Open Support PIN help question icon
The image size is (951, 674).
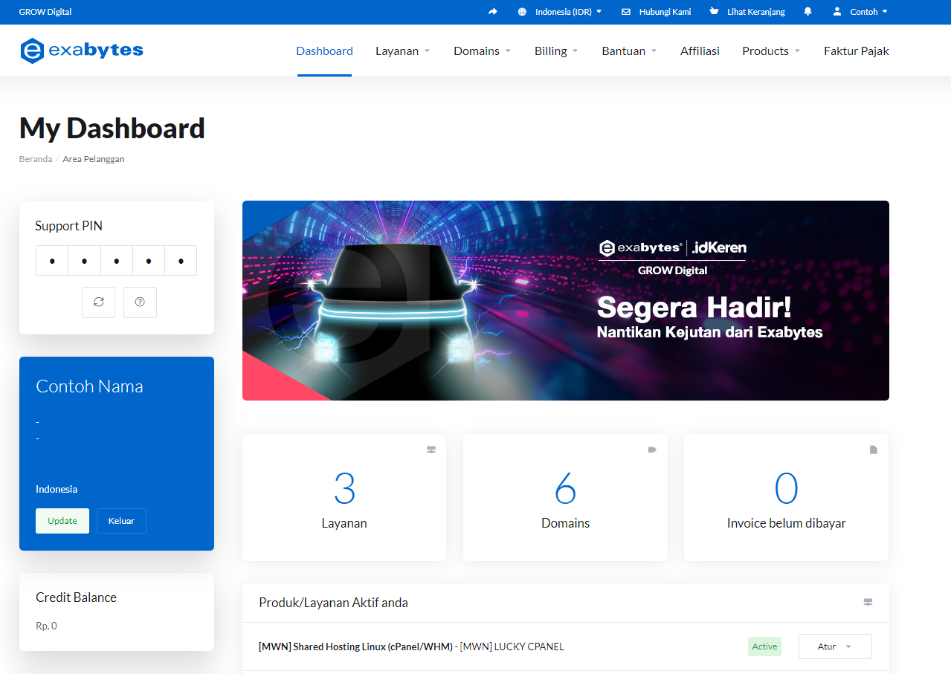[140, 302]
